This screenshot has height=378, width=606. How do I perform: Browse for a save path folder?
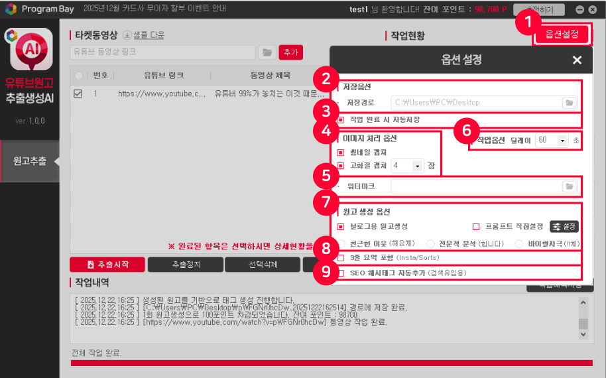click(x=569, y=103)
